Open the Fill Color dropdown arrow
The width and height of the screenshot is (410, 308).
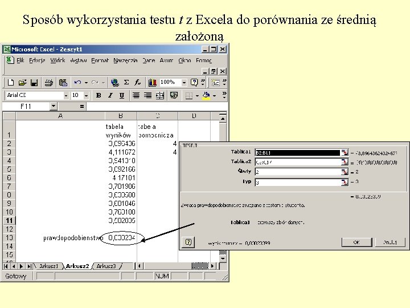point(215,96)
